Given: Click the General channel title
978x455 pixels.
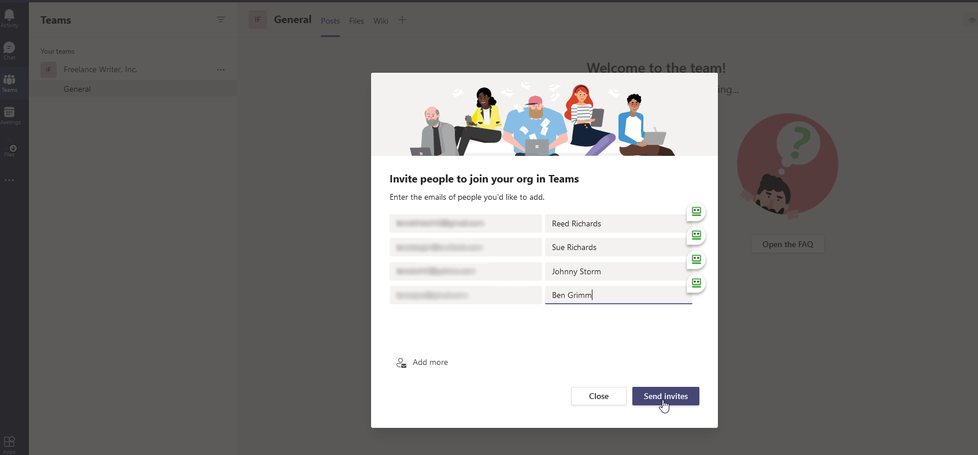Looking at the screenshot, I should coord(292,20).
